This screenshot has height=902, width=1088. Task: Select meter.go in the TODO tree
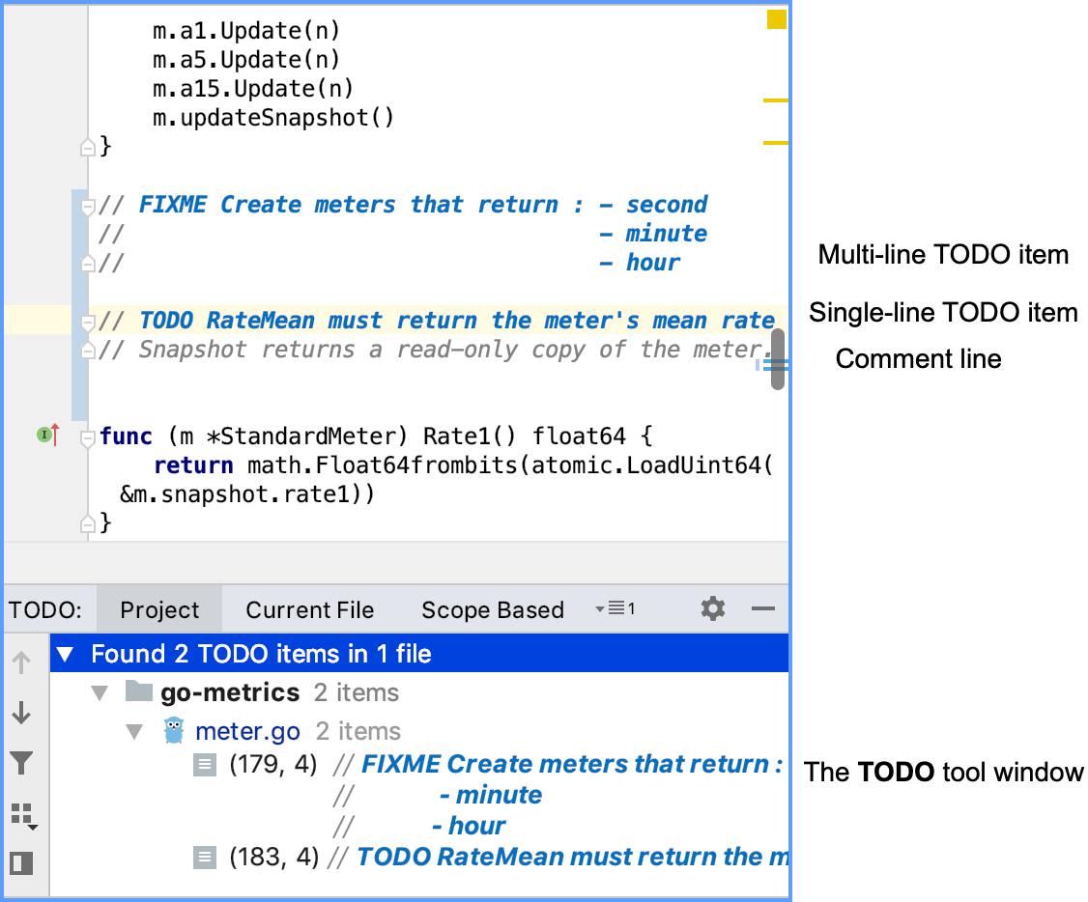(247, 731)
